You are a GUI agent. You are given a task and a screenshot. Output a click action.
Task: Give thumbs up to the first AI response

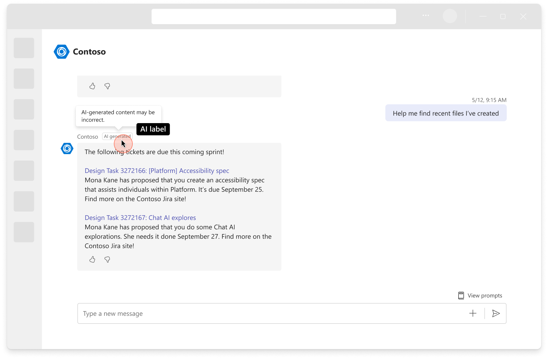click(92, 86)
